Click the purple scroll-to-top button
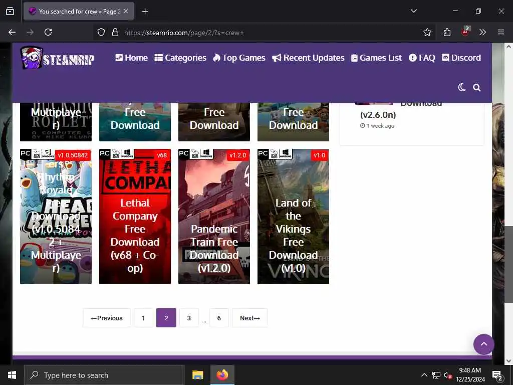Image resolution: width=513 pixels, height=385 pixels. tap(483, 344)
